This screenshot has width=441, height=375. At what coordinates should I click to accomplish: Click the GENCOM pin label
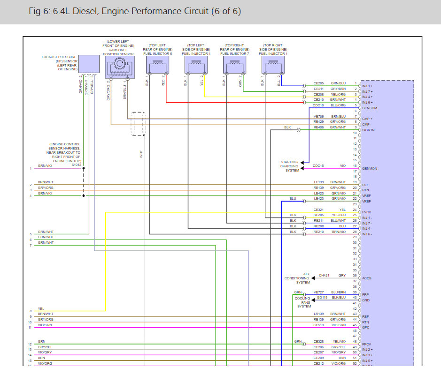tap(370, 108)
